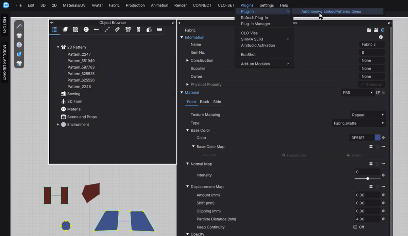Image resolution: width=408 pixels, height=236 pixels.
Task: Open the Fabric_Matte Type dropdown
Action: click(359, 123)
